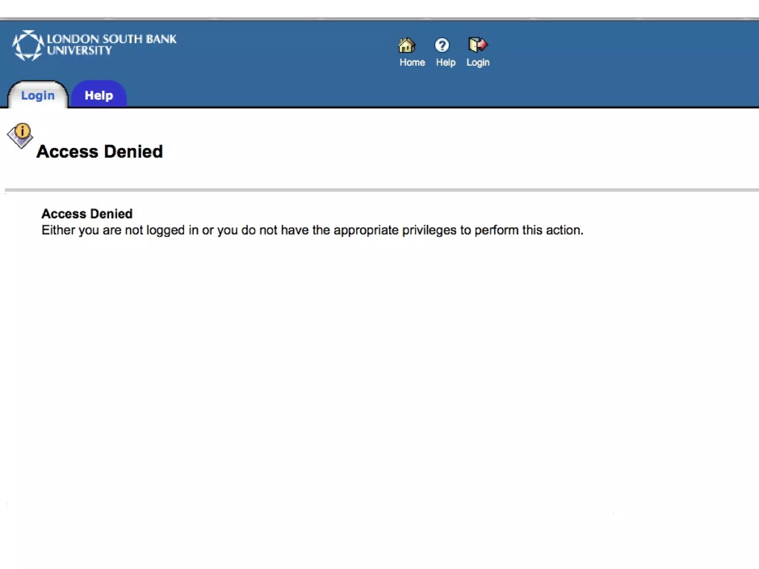Click the word privileges in the message
The image size is (759, 569).
click(x=429, y=230)
